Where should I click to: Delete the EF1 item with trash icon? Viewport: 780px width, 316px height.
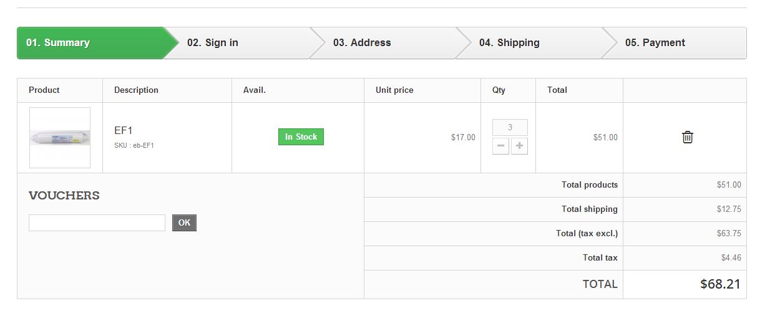[687, 137]
